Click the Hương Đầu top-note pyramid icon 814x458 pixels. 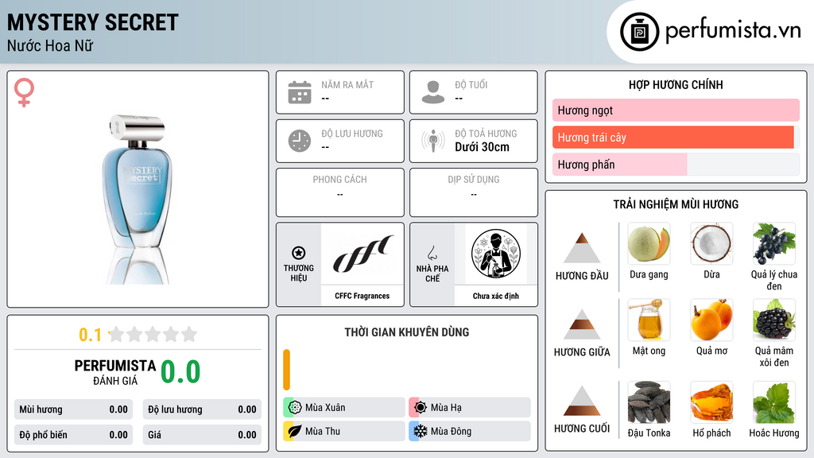(582, 248)
